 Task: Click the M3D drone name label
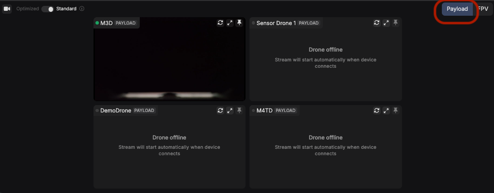coord(106,23)
